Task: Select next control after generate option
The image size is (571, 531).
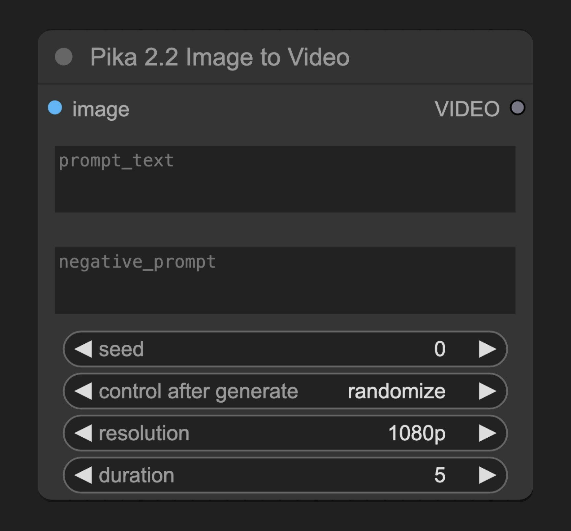Action: point(487,391)
